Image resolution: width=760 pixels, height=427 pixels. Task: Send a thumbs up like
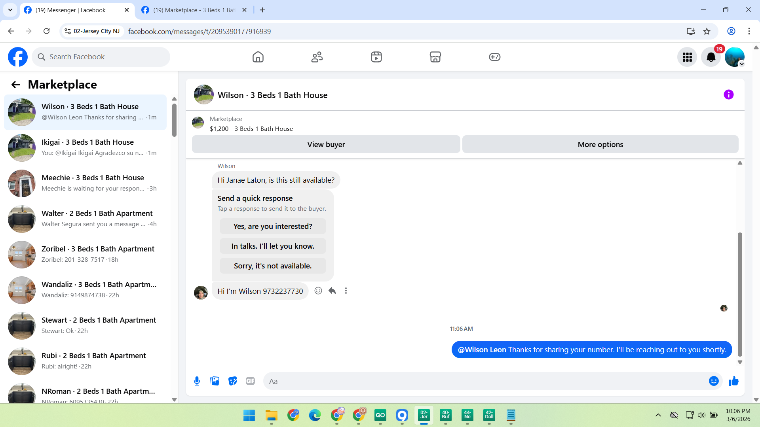point(733,381)
